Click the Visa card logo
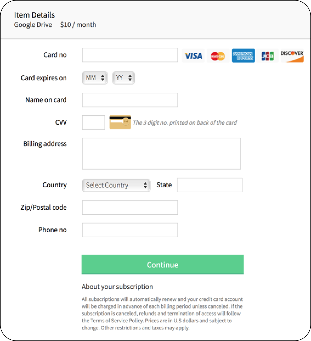The height and width of the screenshot is (341, 311). coord(193,56)
